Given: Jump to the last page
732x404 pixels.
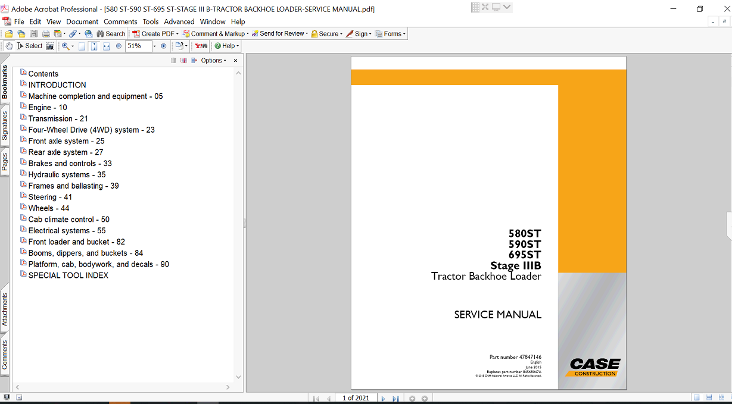Looking at the screenshot, I should click(x=395, y=399).
